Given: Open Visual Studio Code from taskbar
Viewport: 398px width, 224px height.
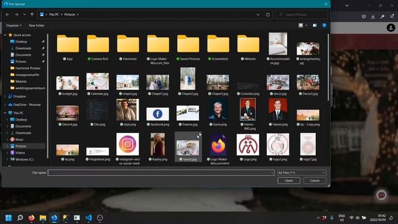Looking at the screenshot, I should tap(88, 218).
